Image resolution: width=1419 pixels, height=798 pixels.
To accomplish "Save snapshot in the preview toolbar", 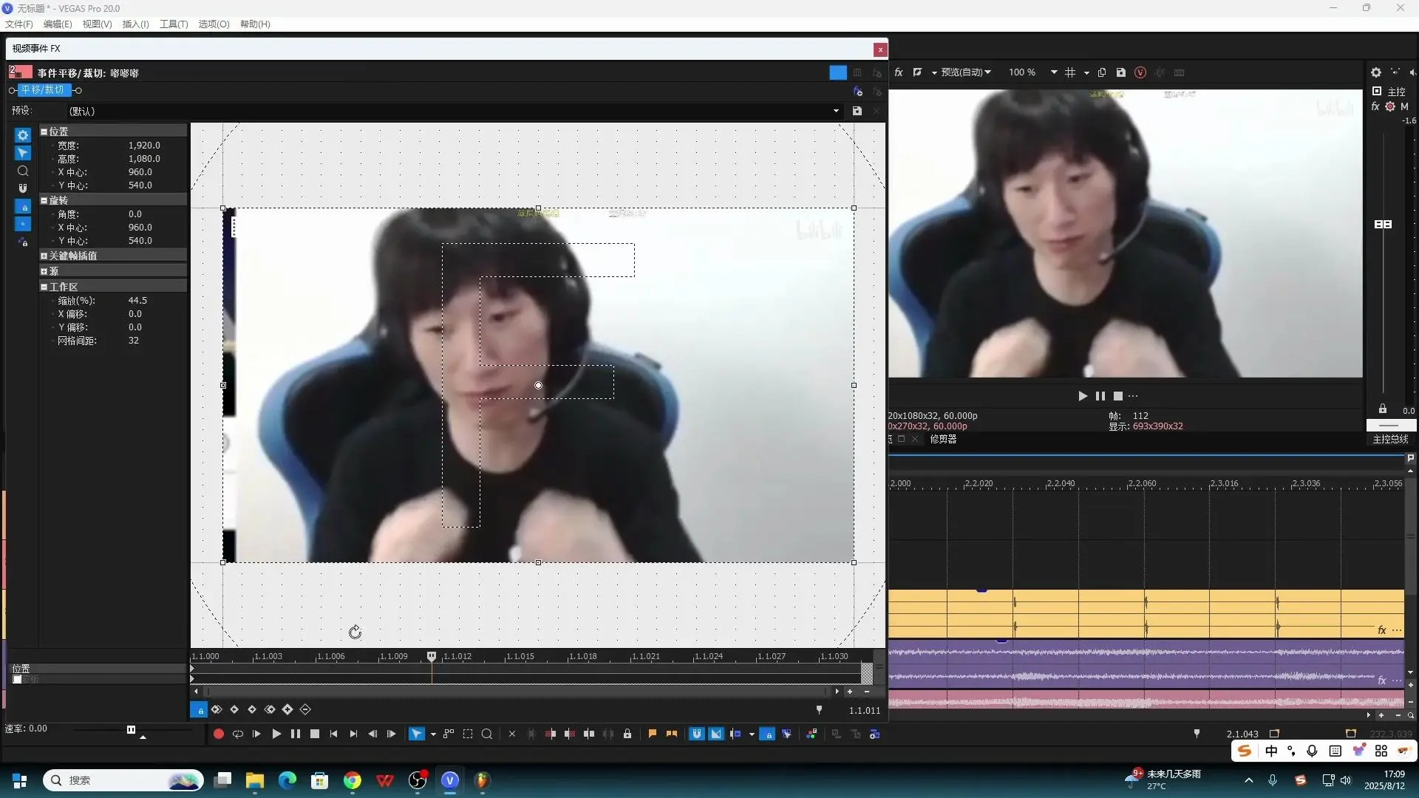I will [x=1120, y=72].
